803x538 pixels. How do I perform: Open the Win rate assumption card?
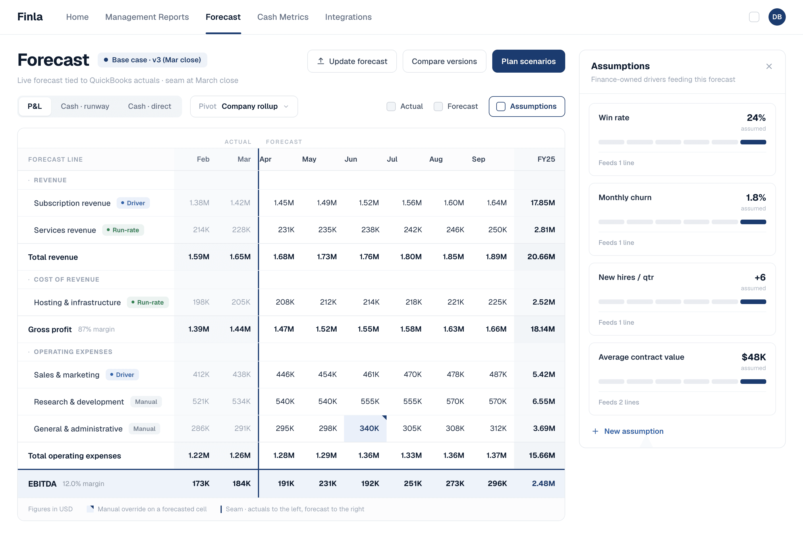[x=682, y=140]
